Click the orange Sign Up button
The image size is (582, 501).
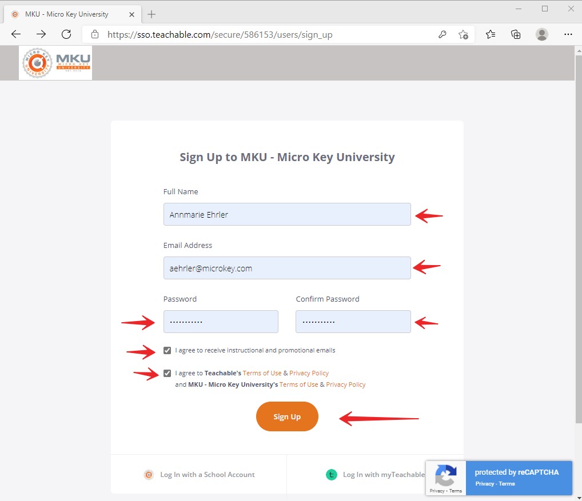pos(287,417)
